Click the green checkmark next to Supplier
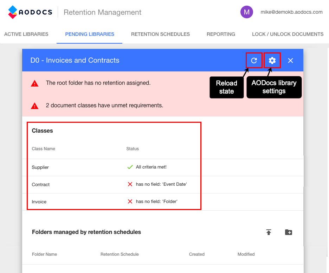The width and height of the screenshot is (329, 273). [x=131, y=167]
